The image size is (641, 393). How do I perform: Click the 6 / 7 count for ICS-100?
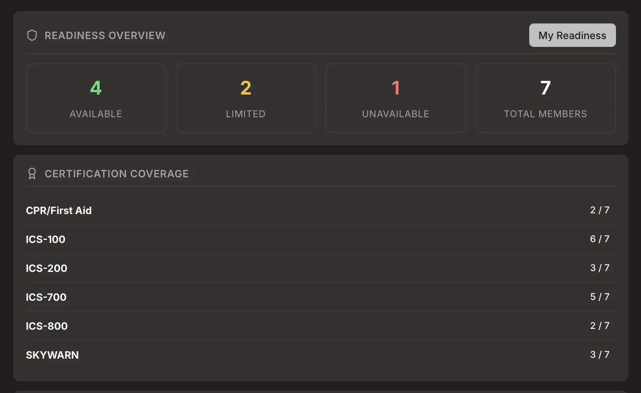point(600,239)
